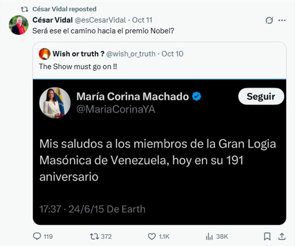
Task: Open the @wish_or_truth handle link
Action: [131, 54]
